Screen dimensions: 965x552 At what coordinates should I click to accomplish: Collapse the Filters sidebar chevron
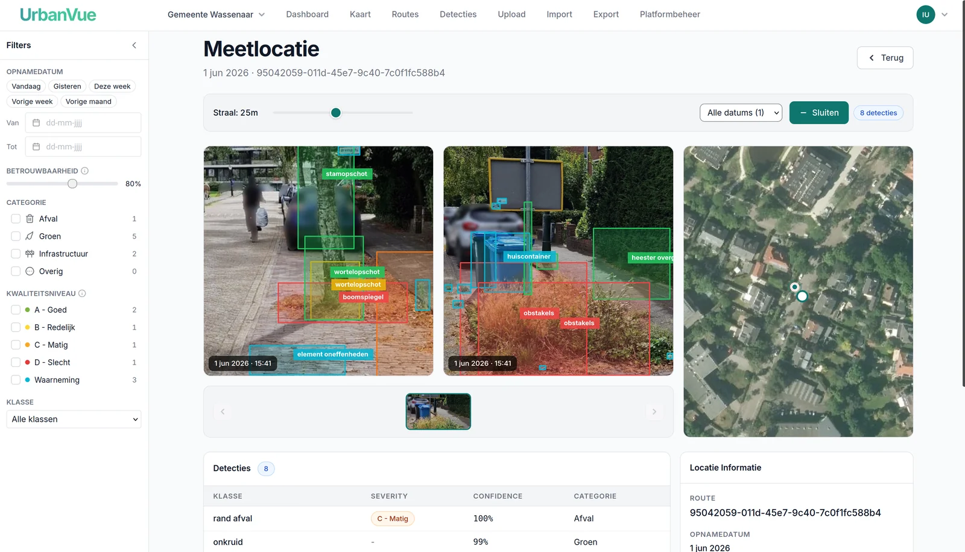[x=134, y=45]
